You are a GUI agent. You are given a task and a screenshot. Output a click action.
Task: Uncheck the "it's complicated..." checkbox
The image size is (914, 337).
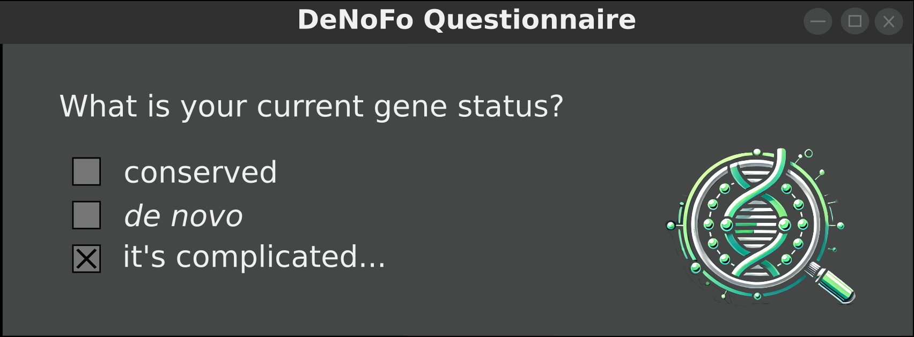pyautogui.click(x=86, y=259)
